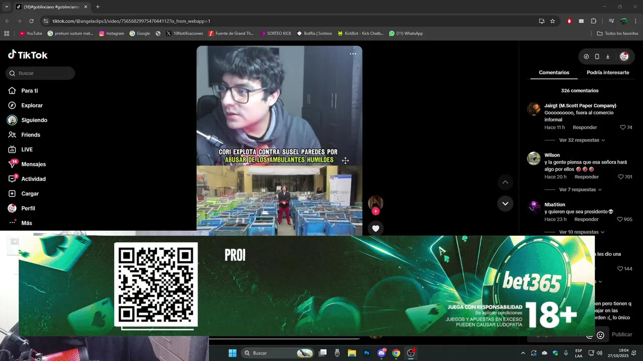Go to previous video with up arrow
The width and height of the screenshot is (643, 361).
[x=505, y=182]
